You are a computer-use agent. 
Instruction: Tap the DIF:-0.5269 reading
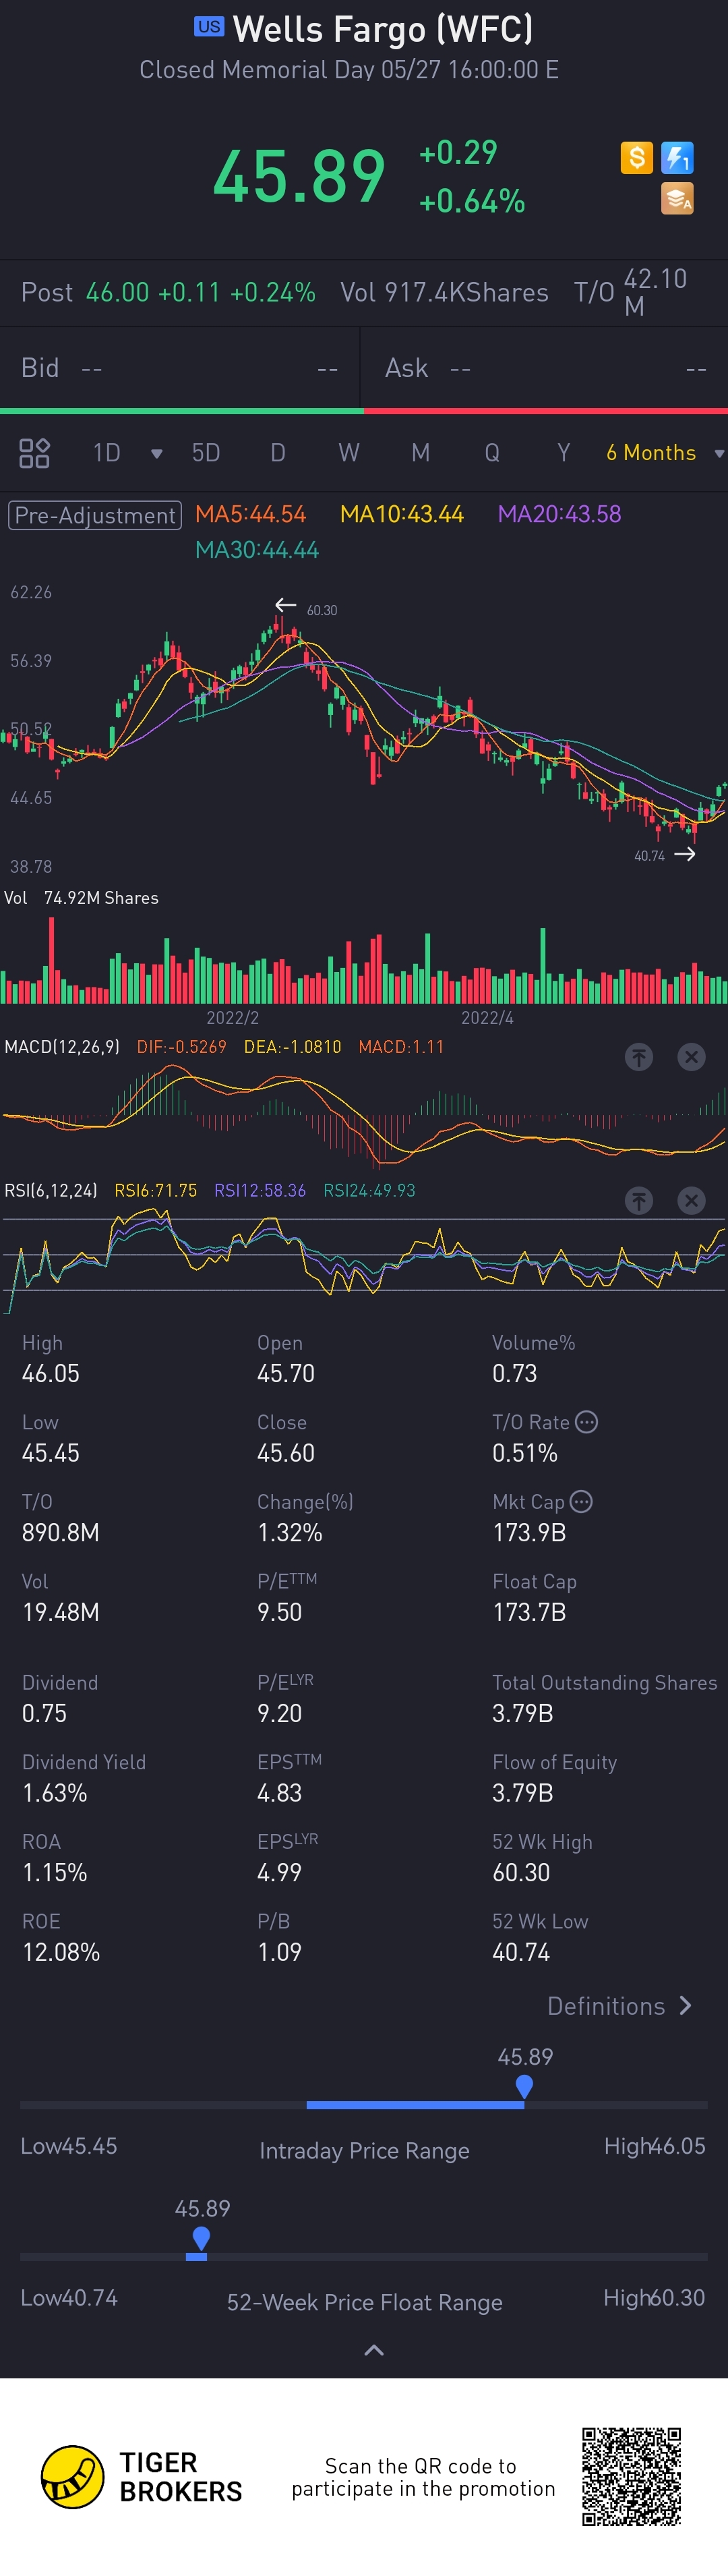(x=181, y=1046)
